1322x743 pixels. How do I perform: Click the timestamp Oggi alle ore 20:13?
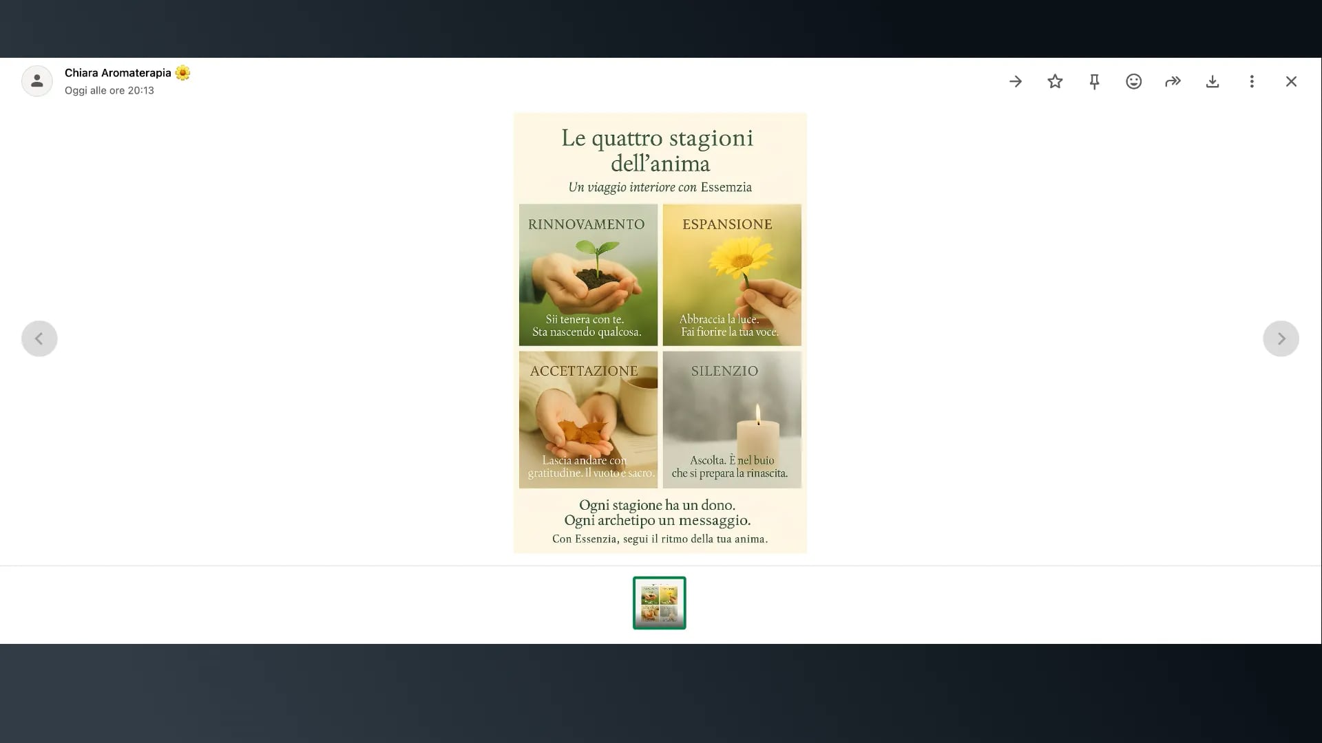click(109, 91)
